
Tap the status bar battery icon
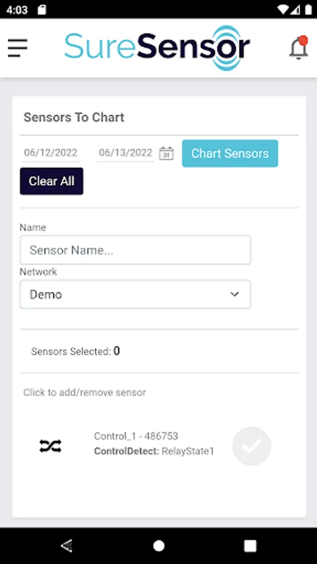click(308, 9)
